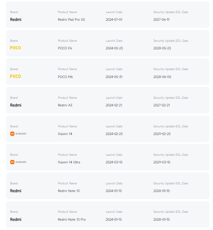Click the POCO logo in the POCO F6 row
Screen dimensions: 213x230
[15, 48]
